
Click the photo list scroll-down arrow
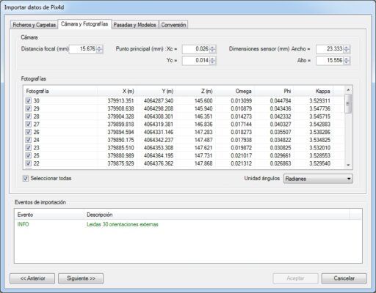[x=348, y=166]
